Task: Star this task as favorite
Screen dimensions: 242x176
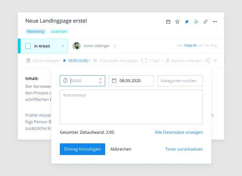Action: click(x=177, y=22)
